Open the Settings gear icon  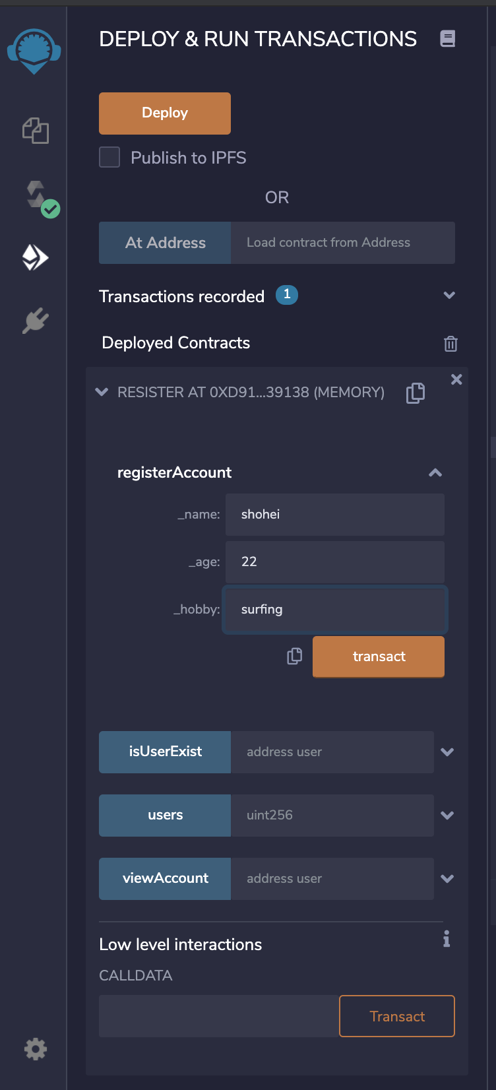tap(36, 1048)
